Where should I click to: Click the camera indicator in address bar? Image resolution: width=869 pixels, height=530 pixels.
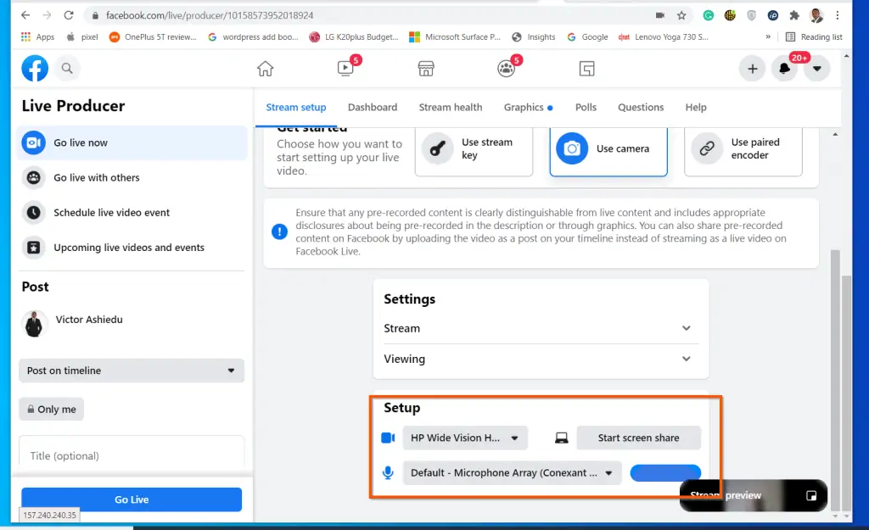659,15
